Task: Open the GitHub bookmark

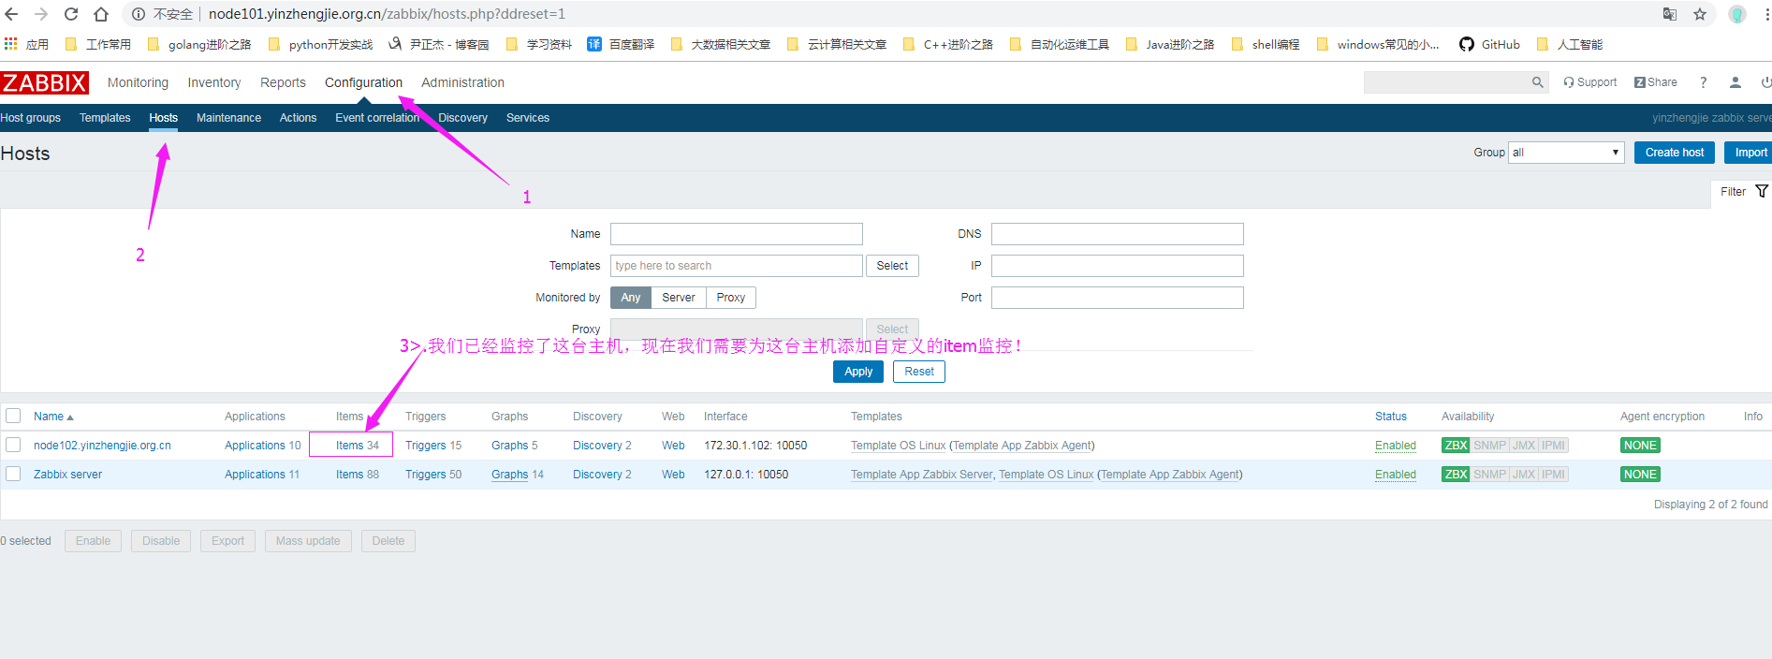Action: click(x=1490, y=44)
